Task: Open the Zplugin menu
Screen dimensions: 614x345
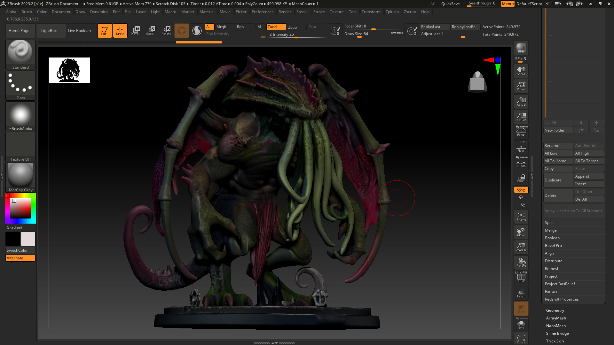Action: click(392, 12)
